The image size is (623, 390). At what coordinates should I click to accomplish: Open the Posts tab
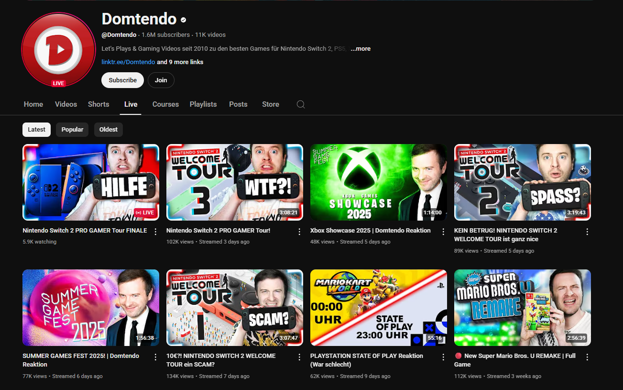[238, 104]
